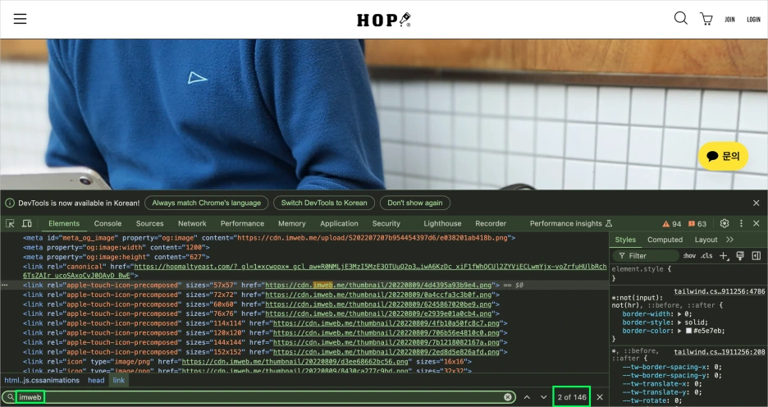Click Switch DevTools to Korean button

(x=324, y=203)
